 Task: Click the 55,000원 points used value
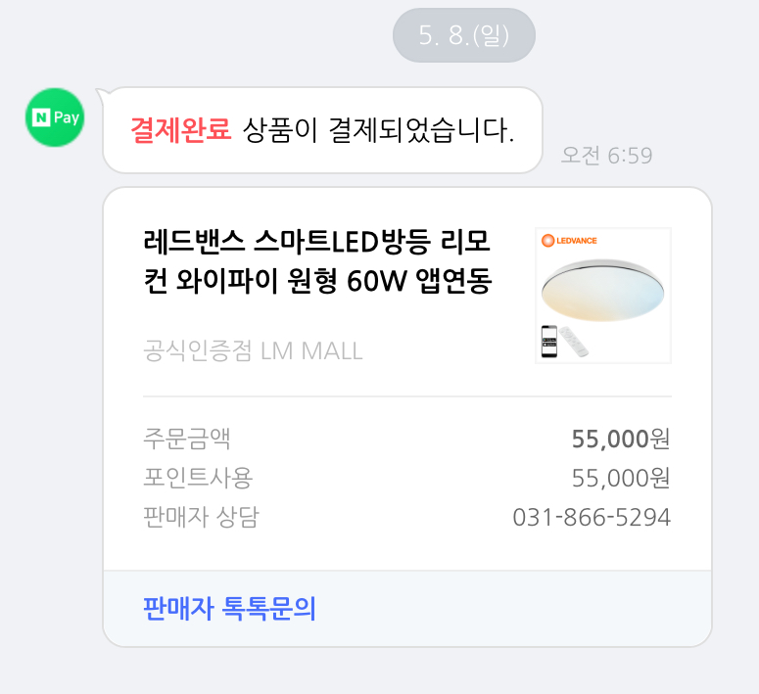point(621,478)
